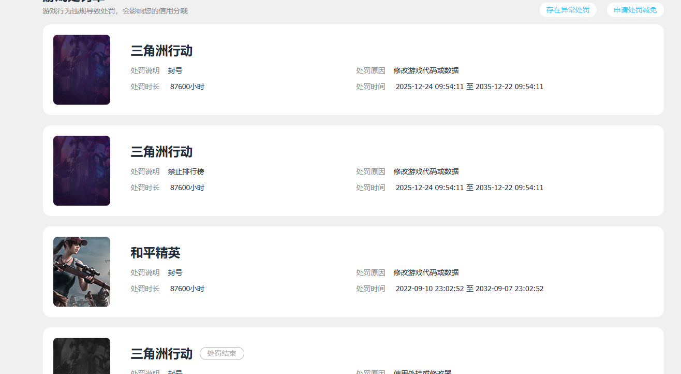Select 处罚说明 label in the 和平精英 card

145,272
